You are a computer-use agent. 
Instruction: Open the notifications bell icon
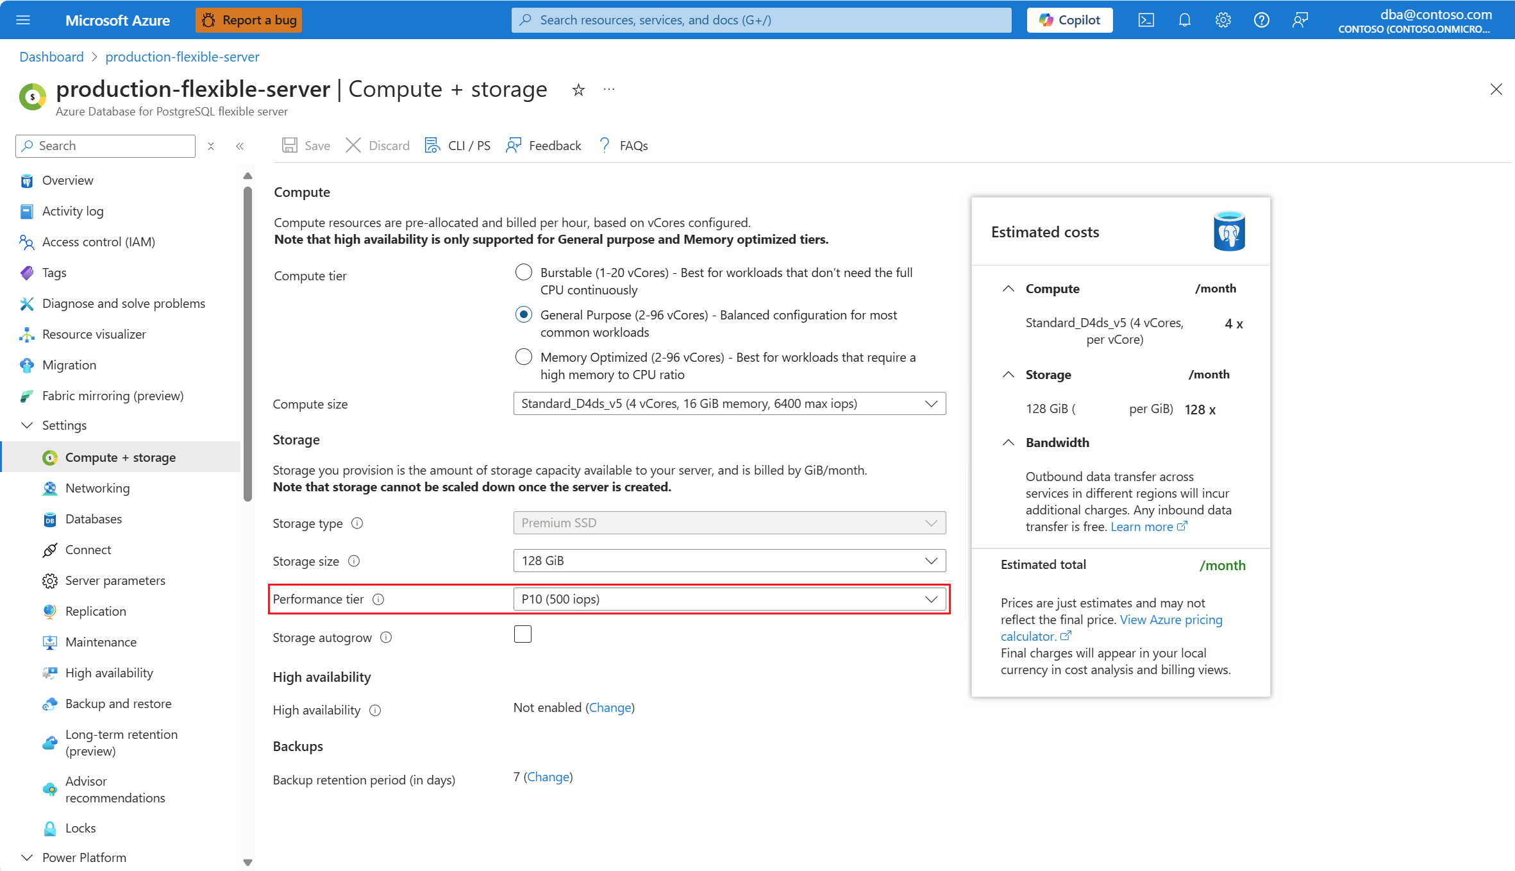coord(1184,20)
